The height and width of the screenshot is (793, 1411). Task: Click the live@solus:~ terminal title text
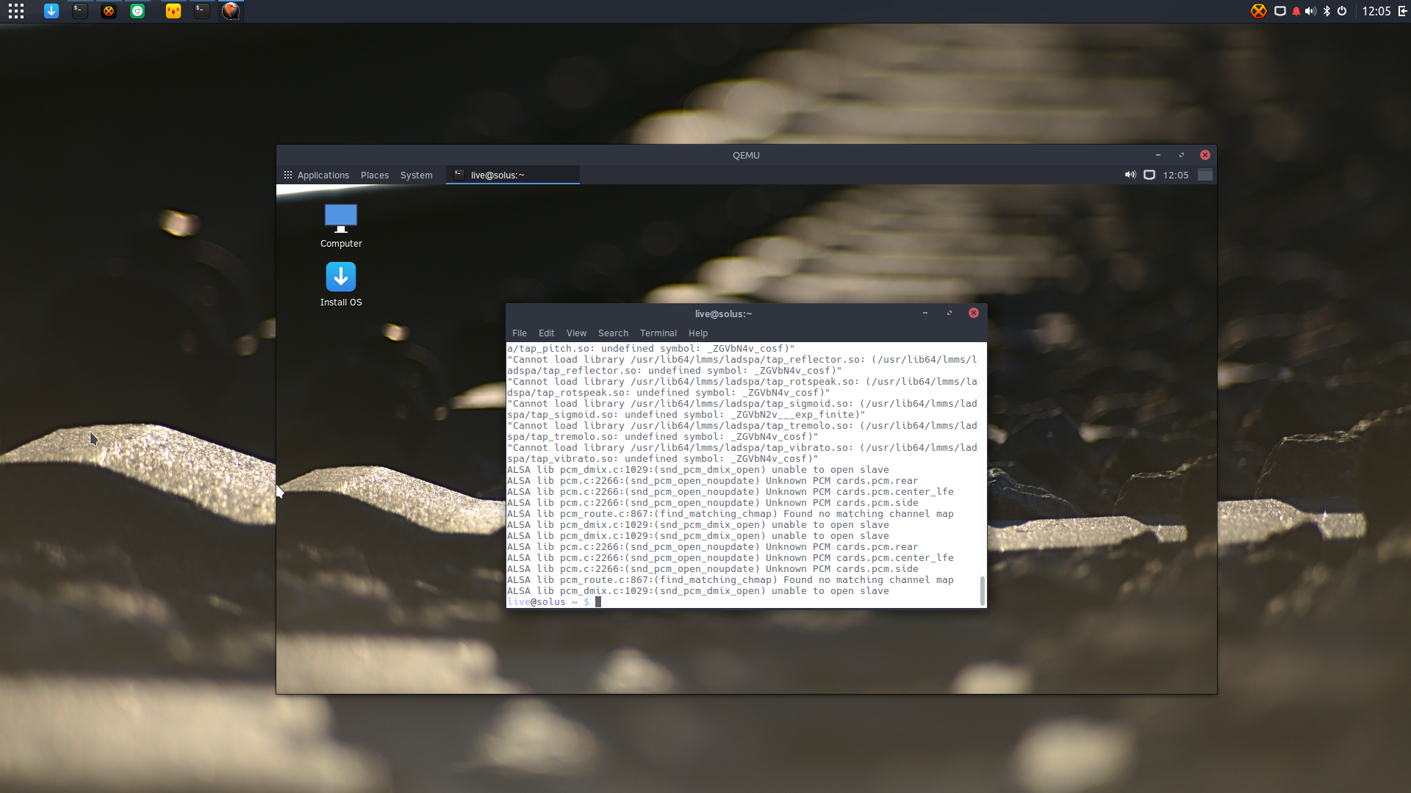(x=724, y=314)
